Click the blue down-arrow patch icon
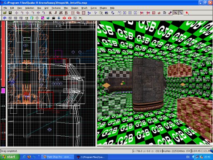 click(x=59, y=18)
